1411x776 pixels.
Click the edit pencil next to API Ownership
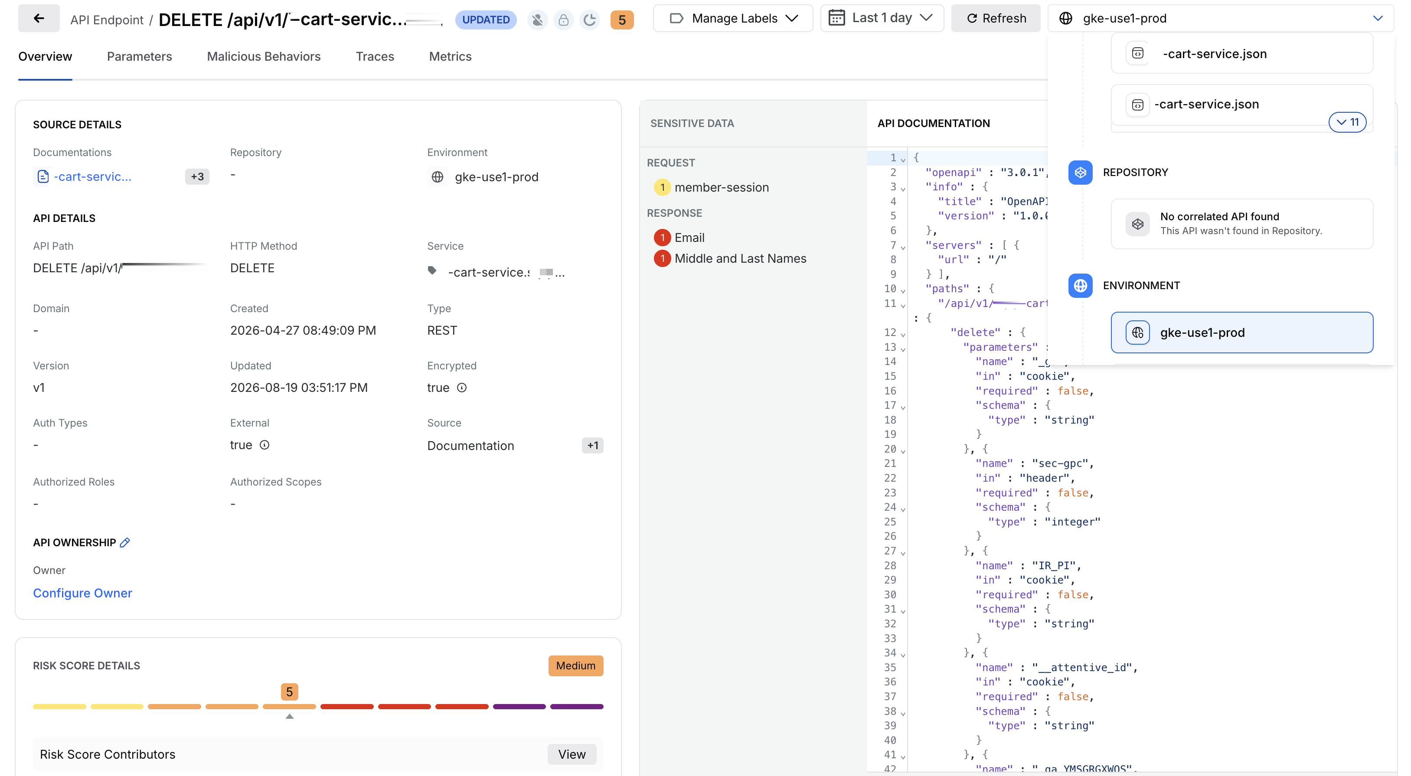click(x=125, y=542)
